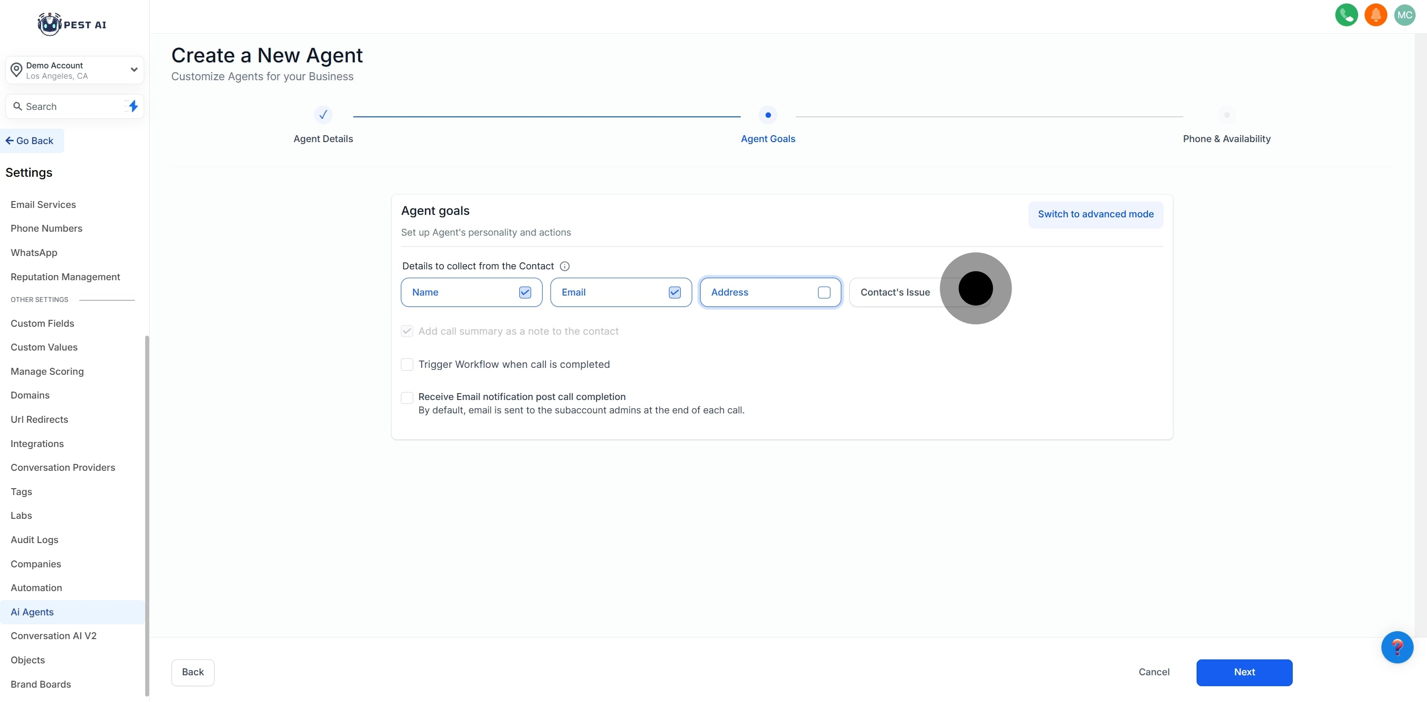Click the Pest AI logo
1427x702 pixels.
pos(72,24)
